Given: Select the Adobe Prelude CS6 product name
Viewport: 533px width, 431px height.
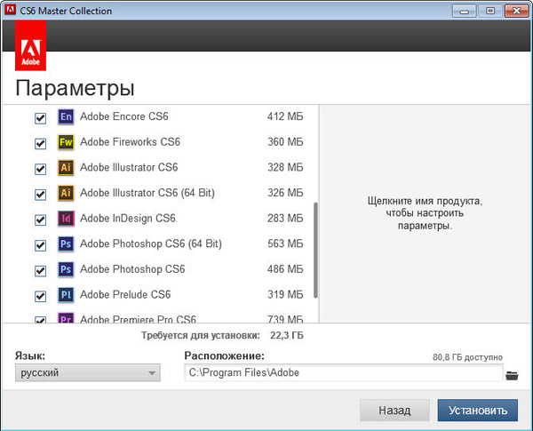Looking at the screenshot, I should pyautogui.click(x=124, y=295).
